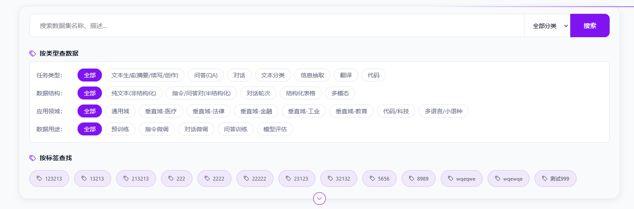This screenshot has height=209, width=634.
Task: Expand more tags with the circular chevron
Action: 320,199
